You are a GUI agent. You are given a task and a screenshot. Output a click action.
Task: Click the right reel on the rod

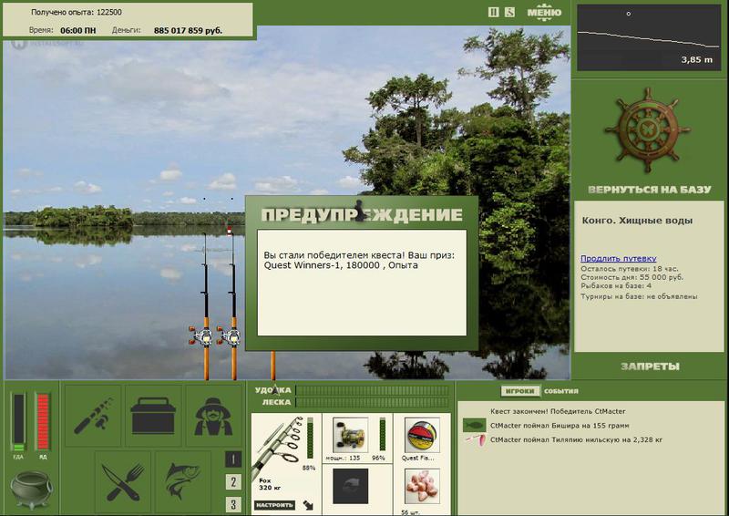[230, 336]
